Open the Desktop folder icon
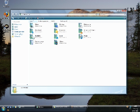This screenshot has width=140, height=112. pyautogui.click(x=56, y=25)
